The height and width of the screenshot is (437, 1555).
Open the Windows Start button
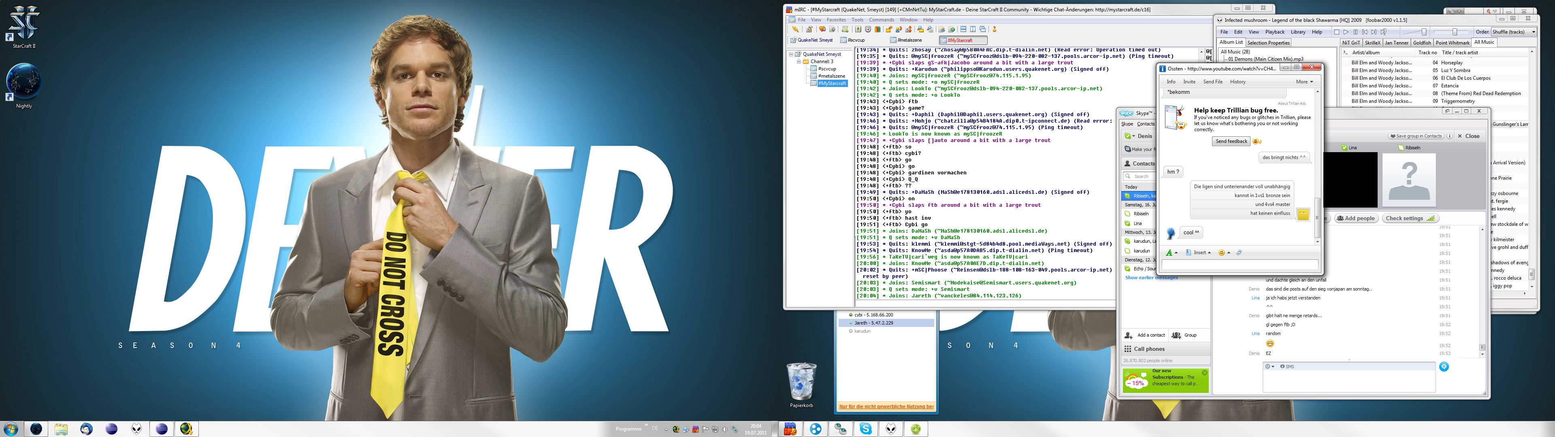(x=10, y=429)
